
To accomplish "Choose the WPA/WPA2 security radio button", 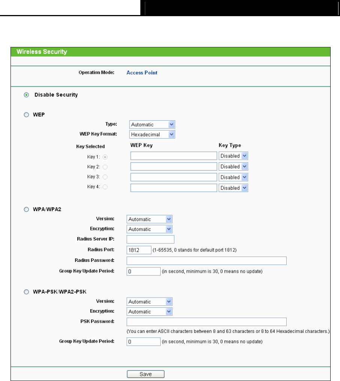I will (x=26, y=209).
